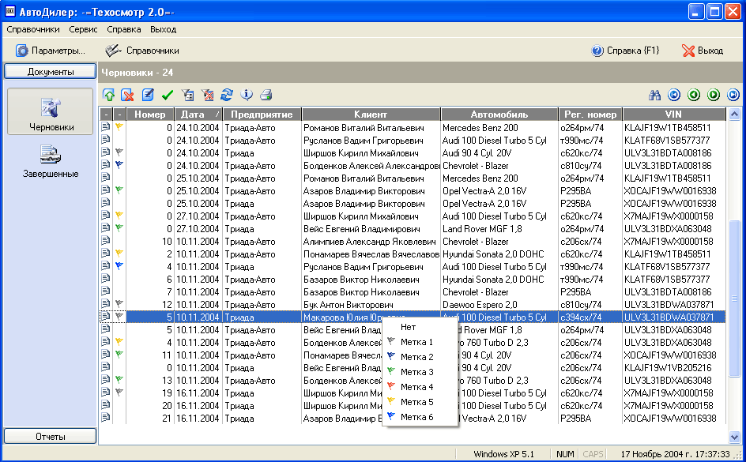Click the printer icon in the toolbar

[266, 95]
